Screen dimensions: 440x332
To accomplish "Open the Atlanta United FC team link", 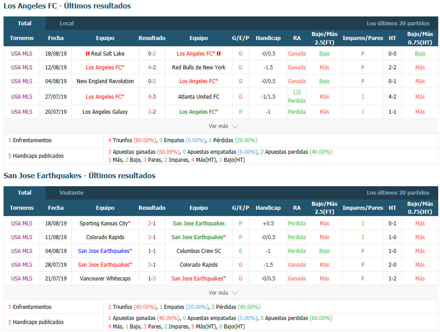I will point(199,97).
